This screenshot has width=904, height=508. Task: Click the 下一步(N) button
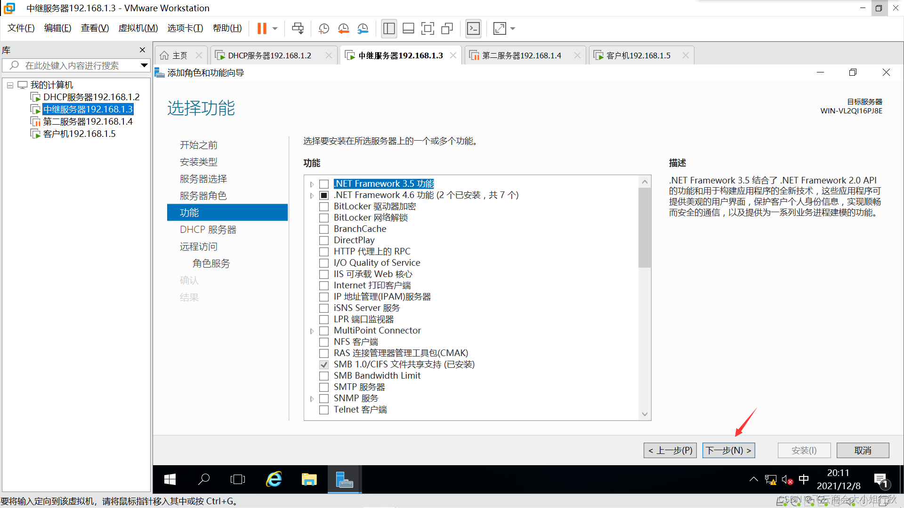[728, 450]
